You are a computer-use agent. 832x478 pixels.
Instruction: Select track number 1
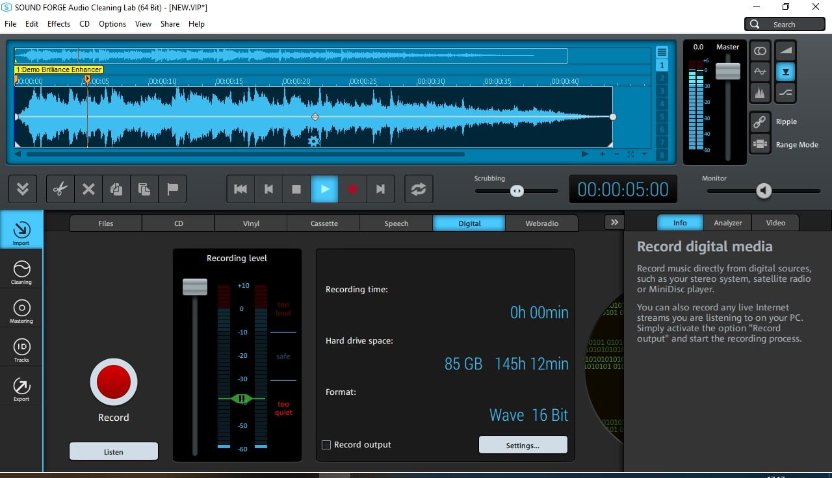tap(662, 65)
